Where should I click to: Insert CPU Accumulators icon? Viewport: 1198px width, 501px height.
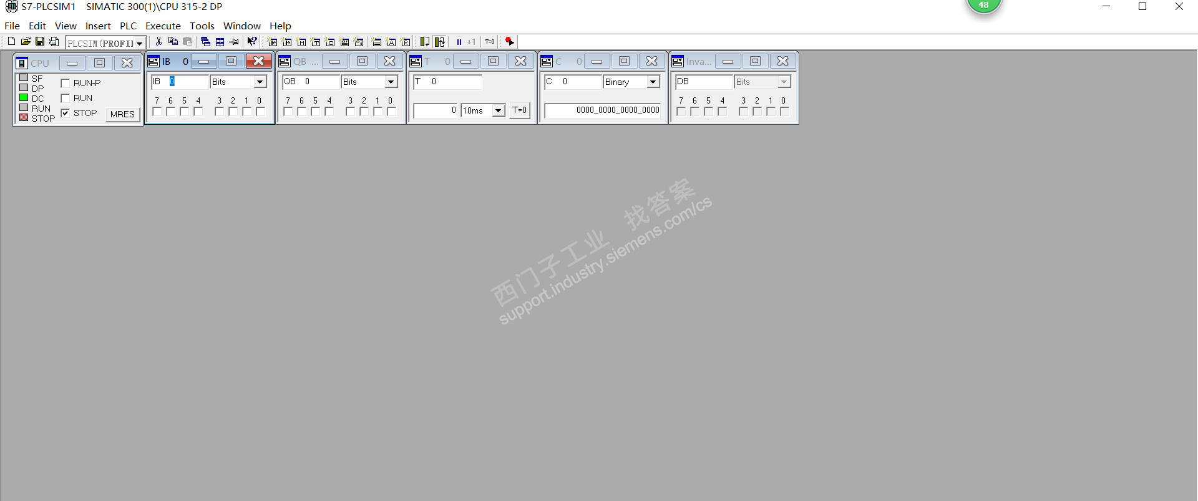391,42
